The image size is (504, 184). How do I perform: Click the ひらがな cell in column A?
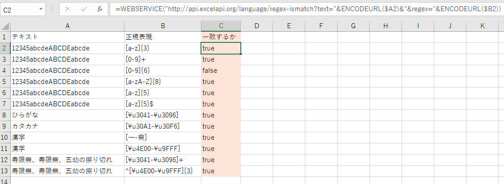click(x=67, y=115)
